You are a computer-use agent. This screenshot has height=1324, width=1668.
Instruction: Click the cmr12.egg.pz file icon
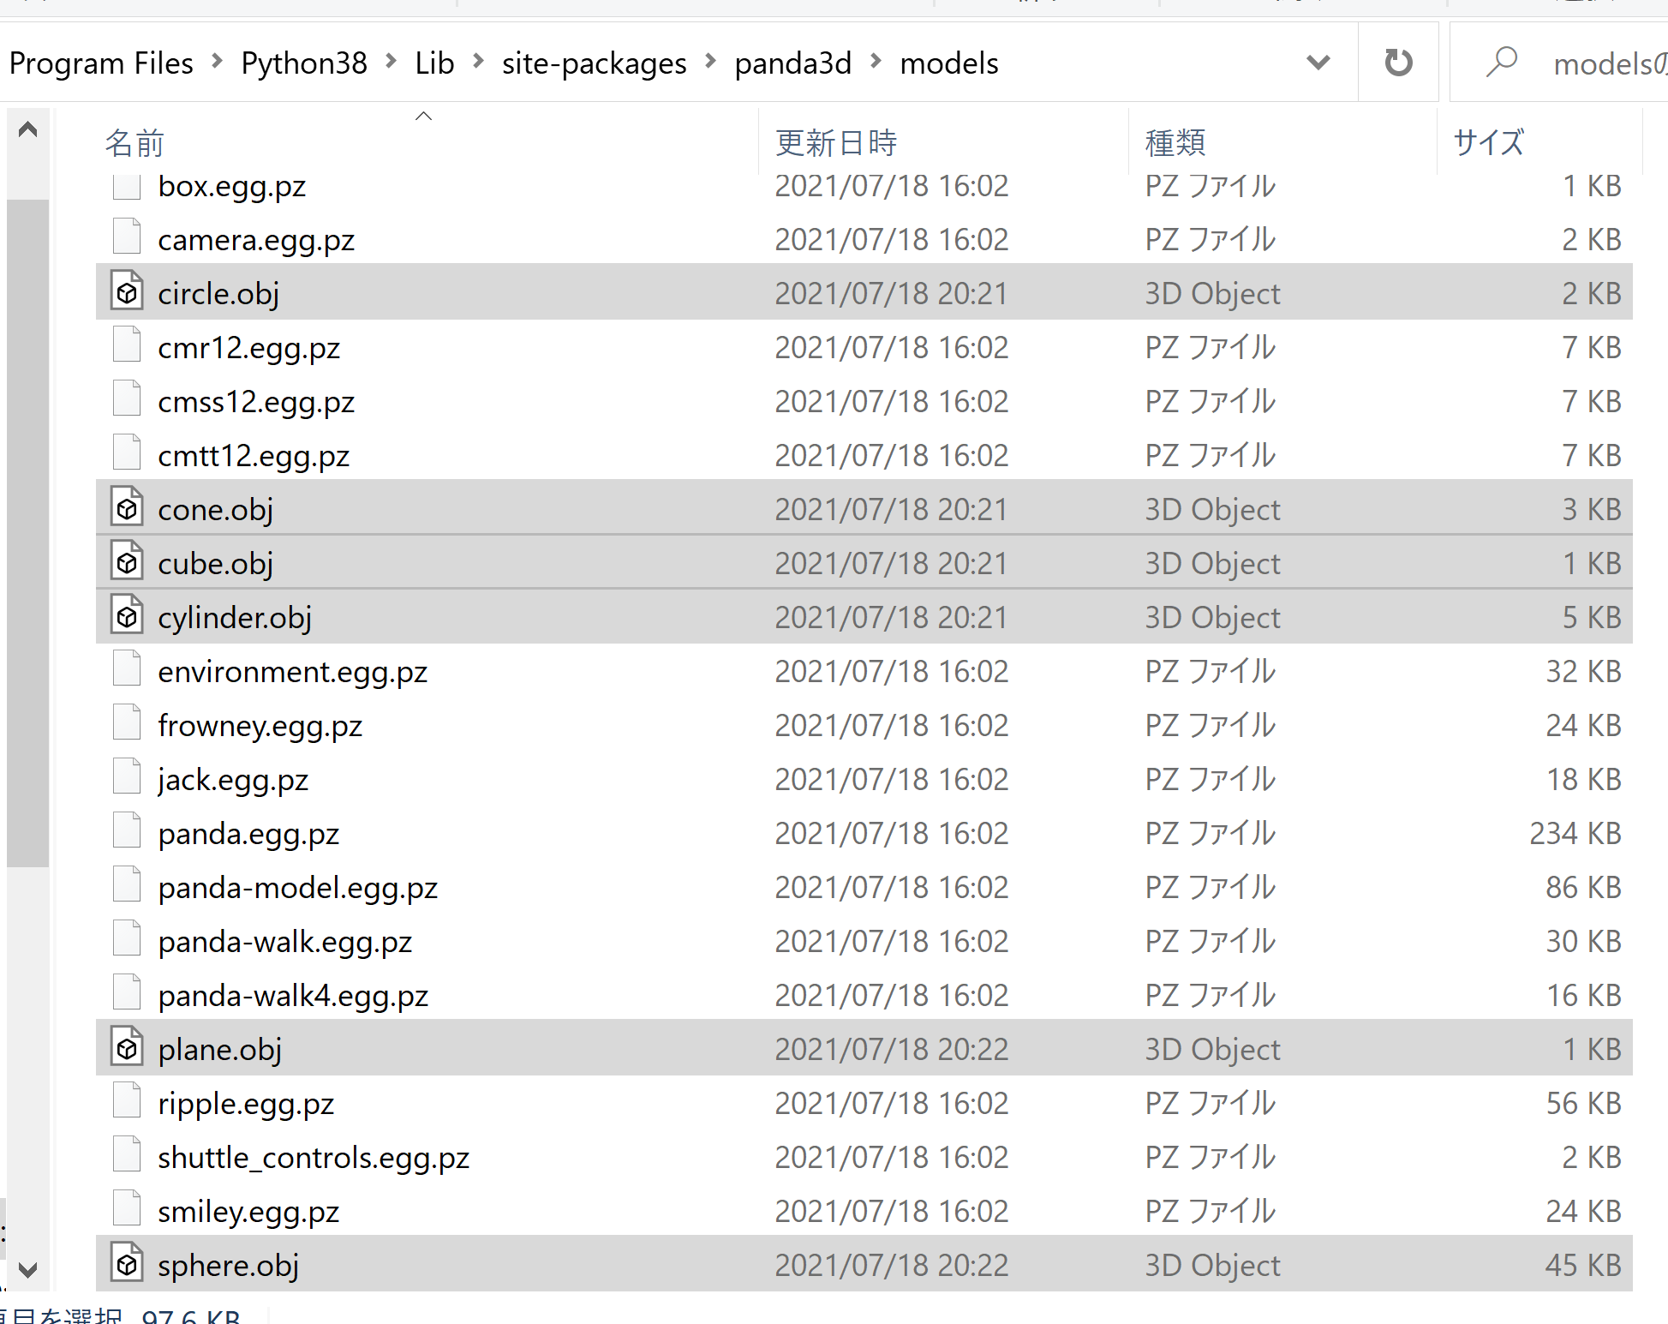(127, 344)
